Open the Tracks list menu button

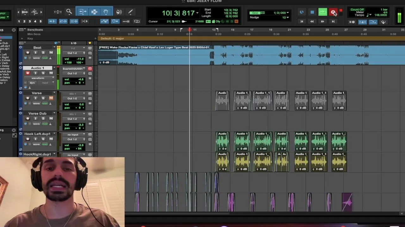coord(14,30)
